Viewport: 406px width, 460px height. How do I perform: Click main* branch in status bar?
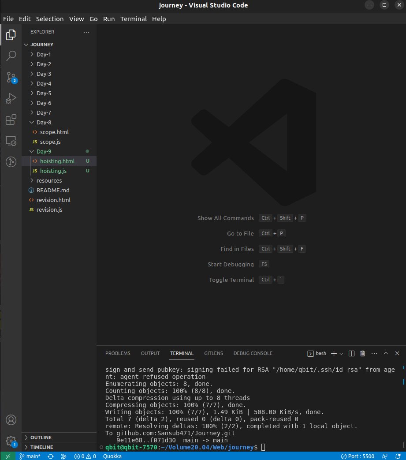click(x=30, y=456)
